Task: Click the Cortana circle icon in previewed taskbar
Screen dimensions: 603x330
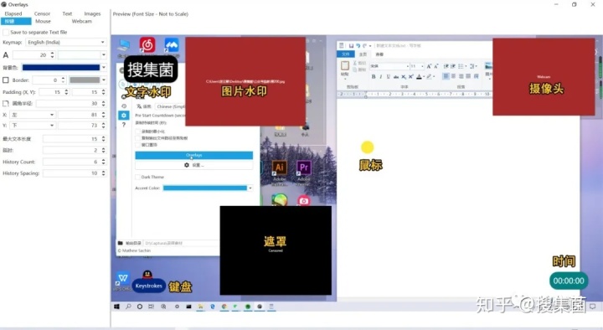Action: click(140, 307)
